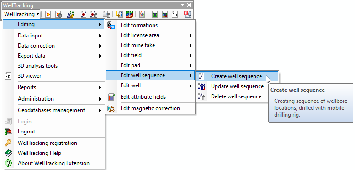Open the Reports submenu entry
355x170 pixels.
point(53,87)
